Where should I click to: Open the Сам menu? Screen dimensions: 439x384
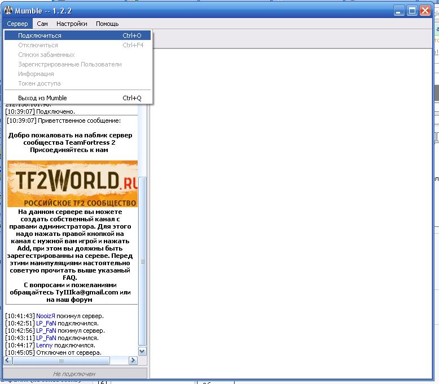(x=42, y=24)
